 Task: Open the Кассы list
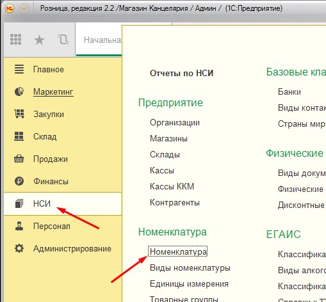162,171
